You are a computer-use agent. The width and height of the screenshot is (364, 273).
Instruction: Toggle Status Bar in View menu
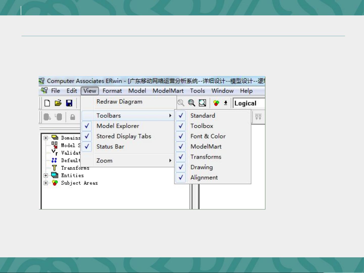(x=128, y=146)
